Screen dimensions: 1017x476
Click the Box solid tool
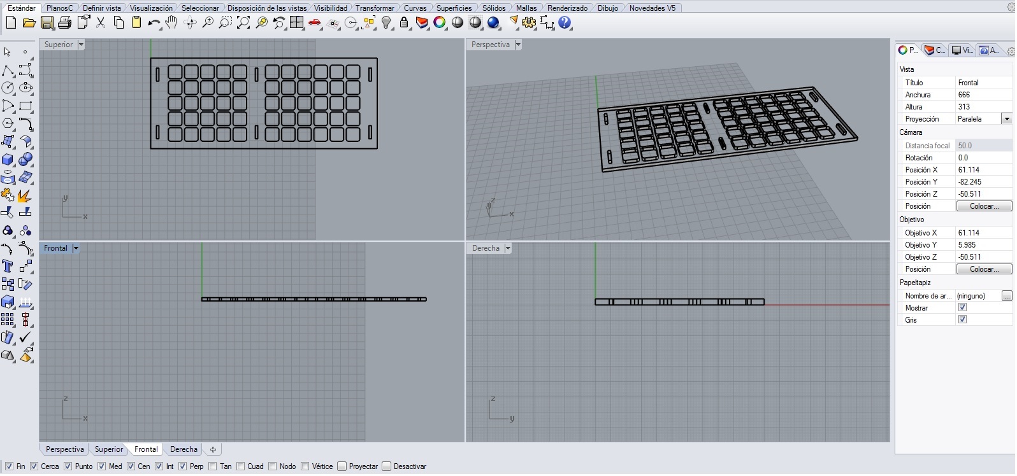click(8, 159)
